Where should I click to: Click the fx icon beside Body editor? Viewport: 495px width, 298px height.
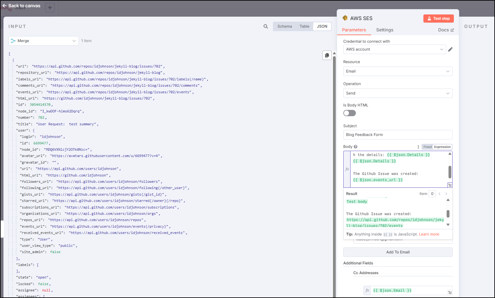347,169
